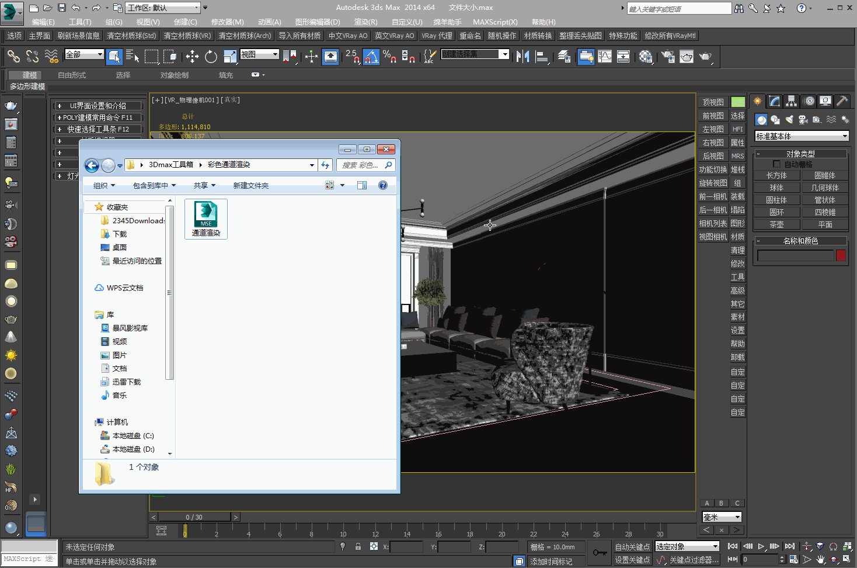Switch to the 自由形式 ribbon tab

coord(72,75)
